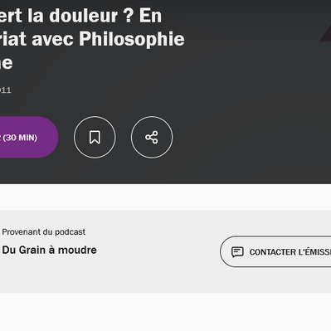Click the circular outline around the share symbol
Screen dimensions: 331x331
coord(152,137)
